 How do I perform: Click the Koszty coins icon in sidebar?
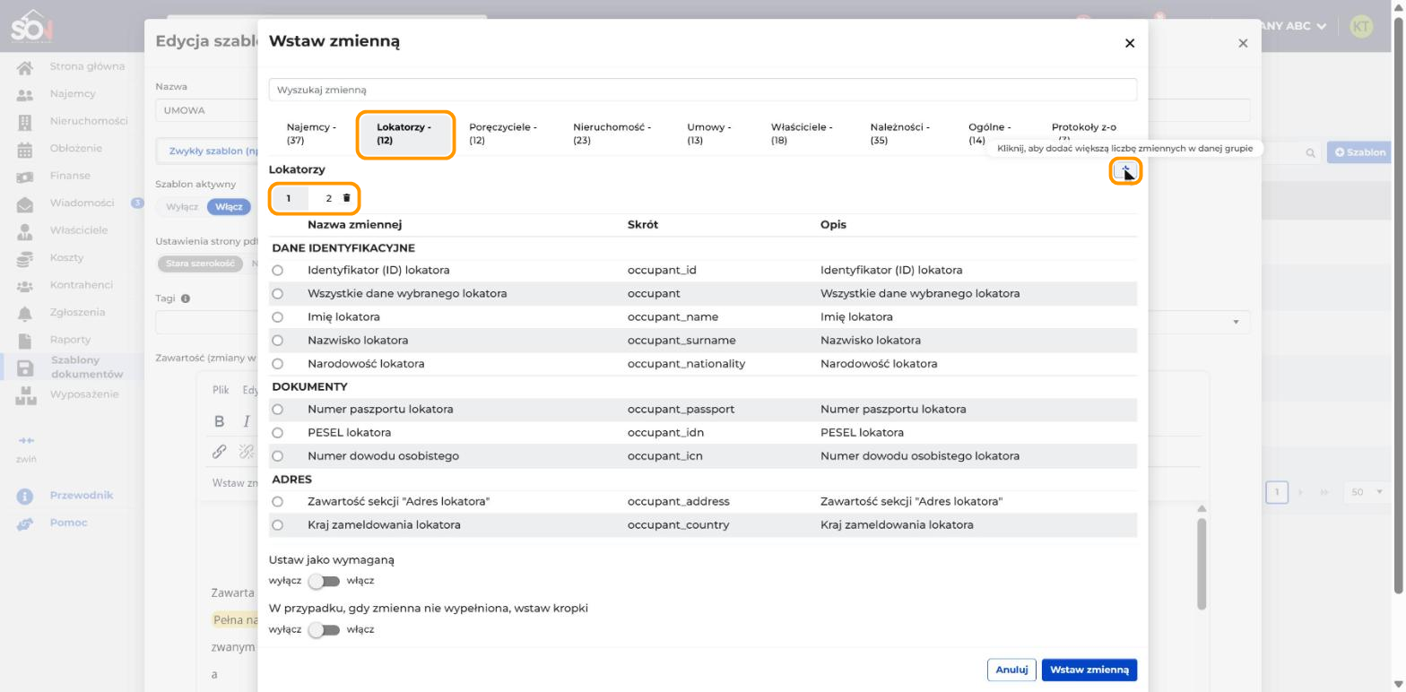25,260
